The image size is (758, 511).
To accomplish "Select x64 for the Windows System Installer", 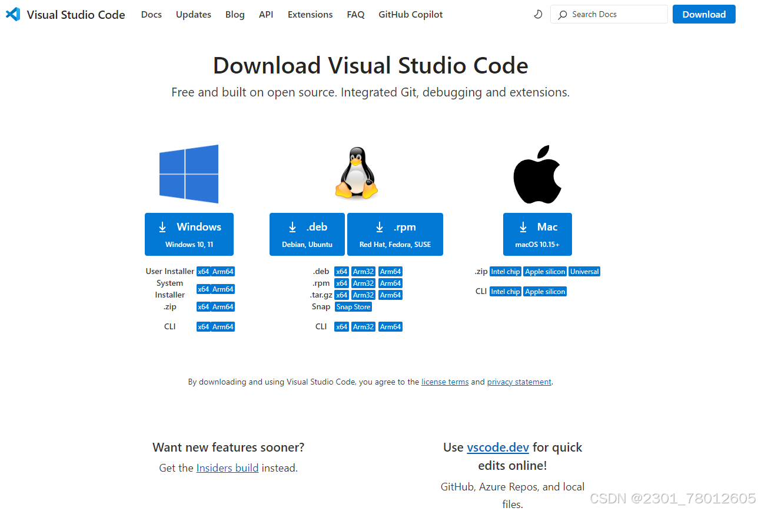I will click(x=204, y=289).
